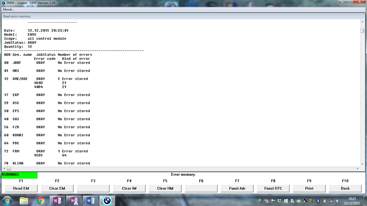This screenshot has height=206, width=367.
Task: Open File Explorer from the taskbar
Action: 24,201
